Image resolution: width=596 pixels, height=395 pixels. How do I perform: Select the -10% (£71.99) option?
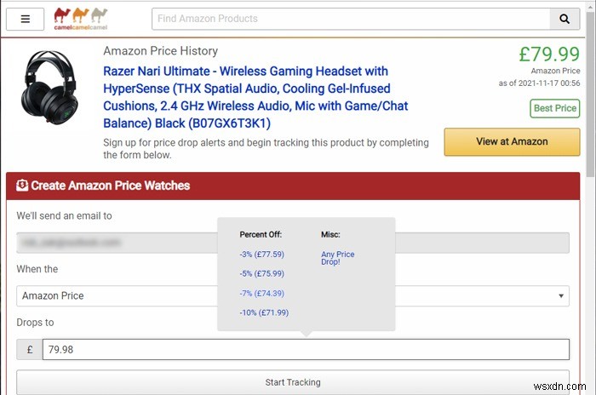click(x=264, y=312)
